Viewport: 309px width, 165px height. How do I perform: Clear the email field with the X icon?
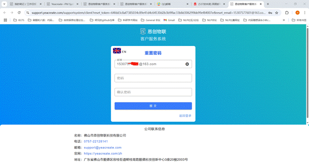[187, 64]
